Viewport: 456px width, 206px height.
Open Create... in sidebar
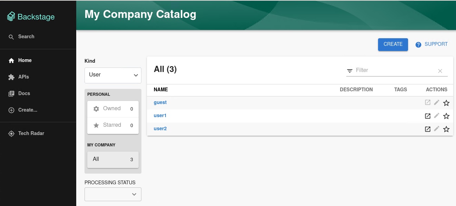coord(23,110)
